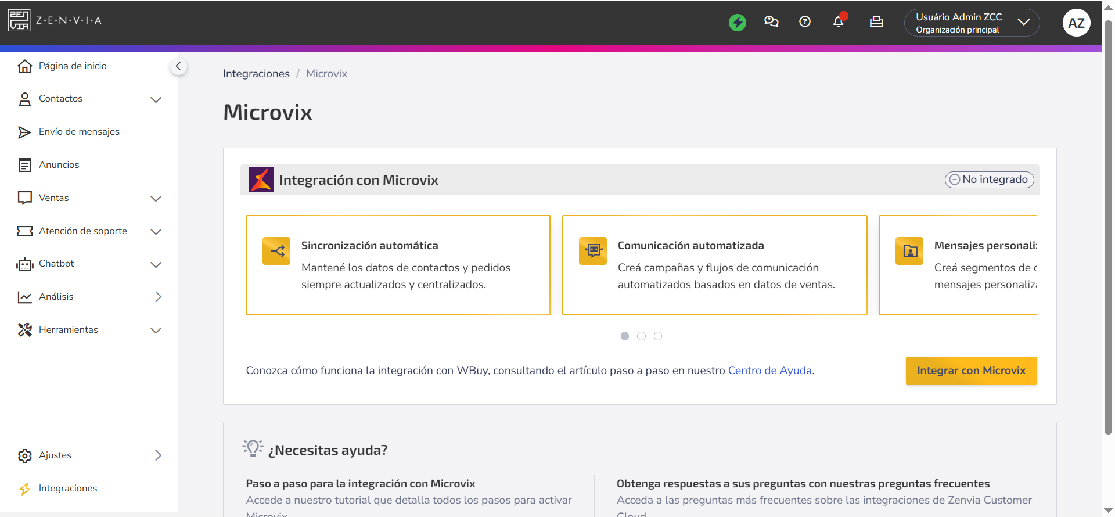Click the AZ user avatar
The width and height of the screenshot is (1115, 517).
point(1076,23)
